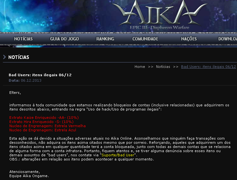Click the Home breadcrumb link

(140, 67)
